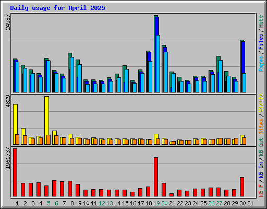This screenshot has width=267, height=209.
Task: Click the cyan pages bar for day 20
Action: (x=166, y=72)
